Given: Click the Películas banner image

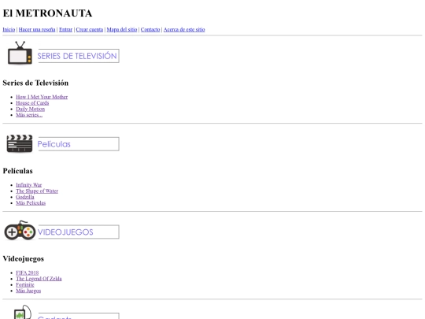Looking at the screenshot, I should click(79, 144).
